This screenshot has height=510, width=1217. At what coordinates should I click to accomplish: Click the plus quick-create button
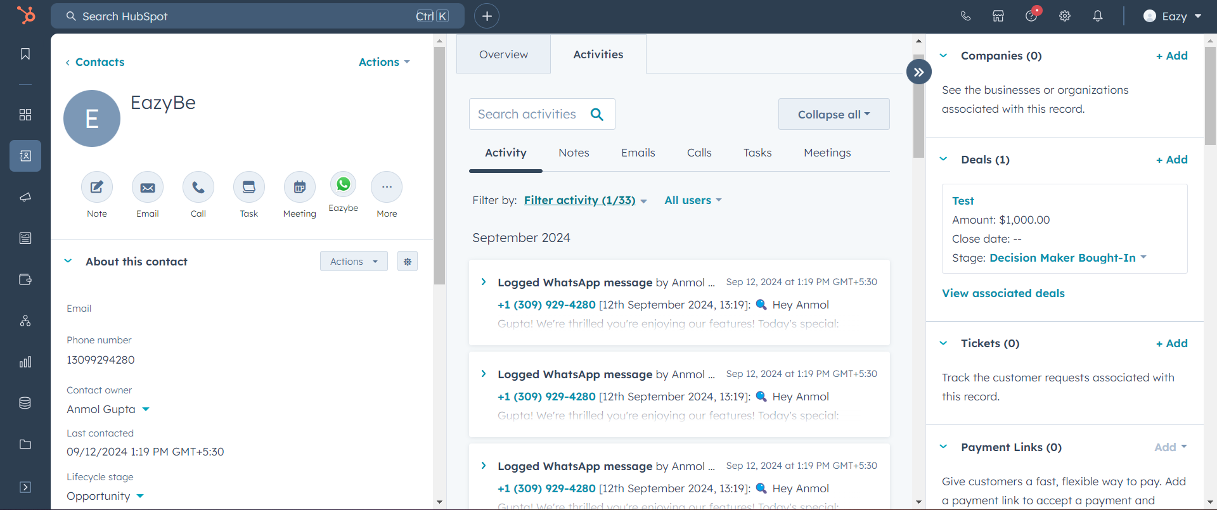pos(487,16)
